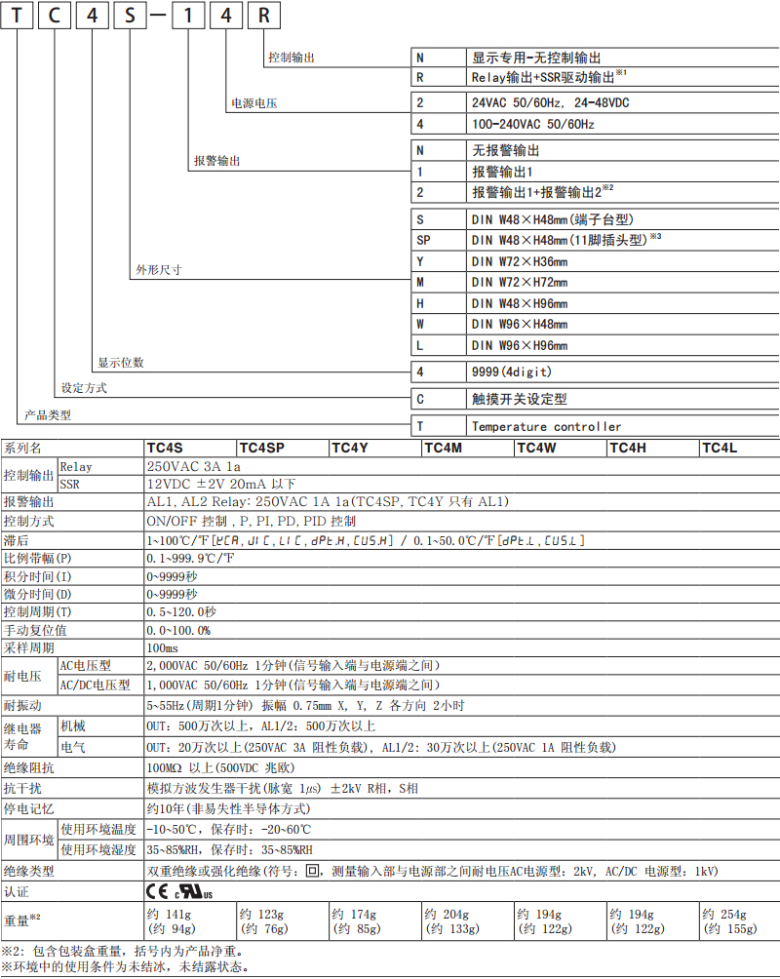
Task: Select the value "0.5~120.0秒"
Action: 181,612
